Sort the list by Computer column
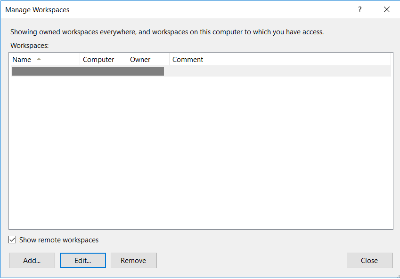 (98, 60)
